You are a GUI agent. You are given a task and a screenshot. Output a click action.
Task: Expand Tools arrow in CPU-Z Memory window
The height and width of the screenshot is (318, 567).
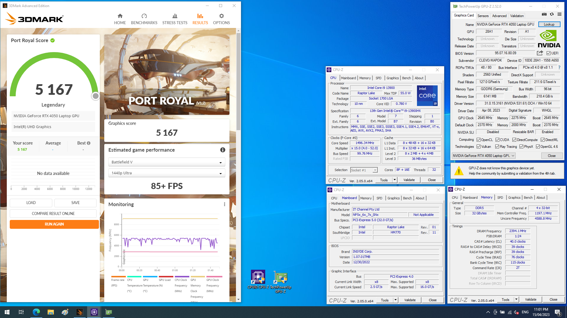[516, 300]
